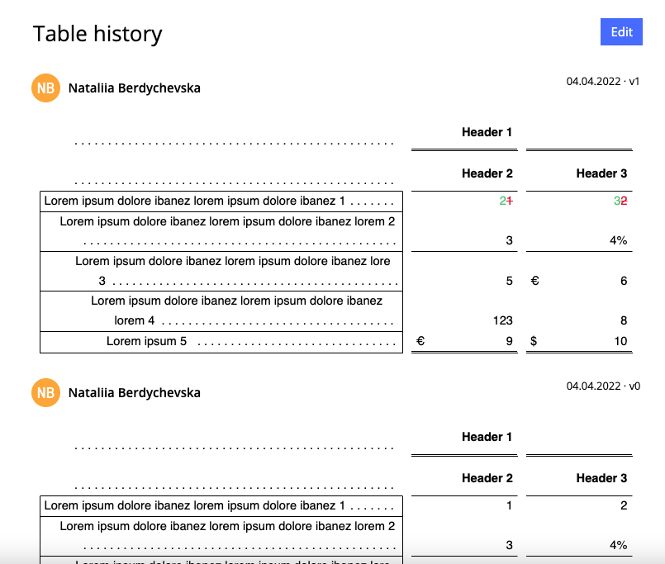Click the 4% cell in v0 table
The height and width of the screenshot is (564, 665).
click(x=619, y=545)
